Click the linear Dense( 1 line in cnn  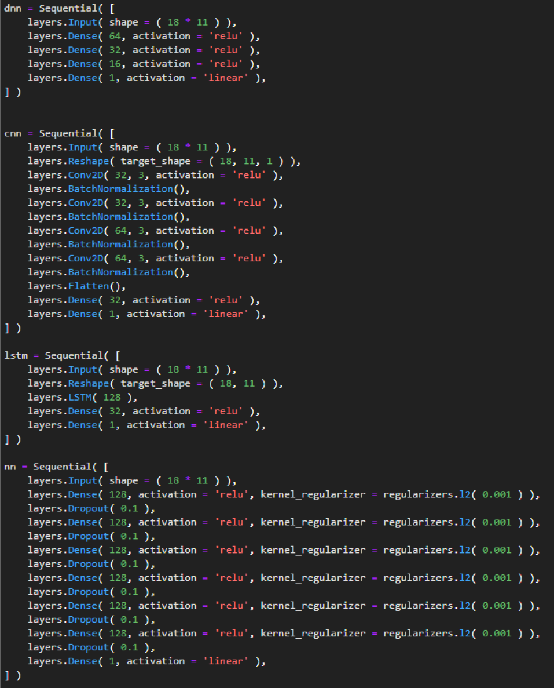pos(147,314)
